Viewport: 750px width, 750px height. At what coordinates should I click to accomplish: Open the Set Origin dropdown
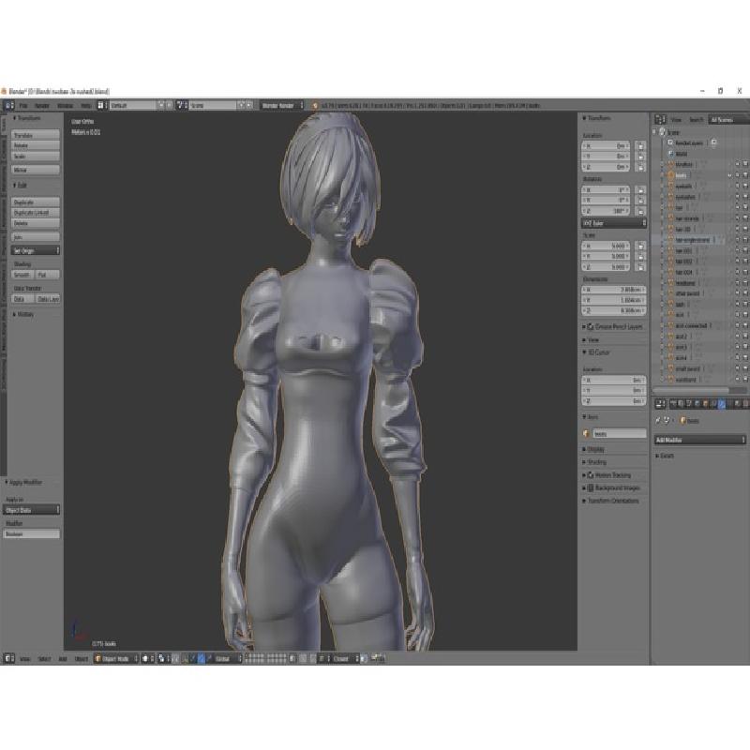pyautogui.click(x=36, y=250)
